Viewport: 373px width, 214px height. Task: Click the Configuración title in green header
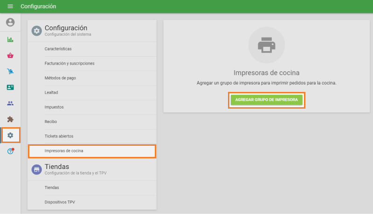tap(38, 6)
